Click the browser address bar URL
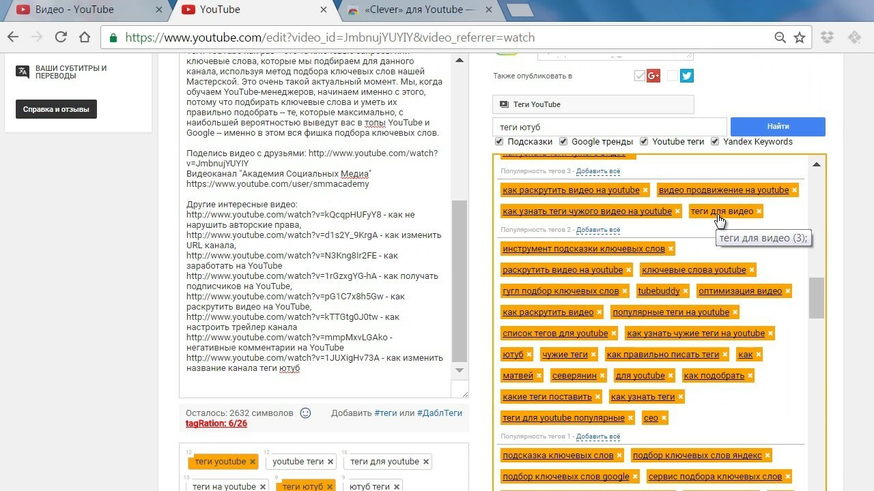 [330, 38]
